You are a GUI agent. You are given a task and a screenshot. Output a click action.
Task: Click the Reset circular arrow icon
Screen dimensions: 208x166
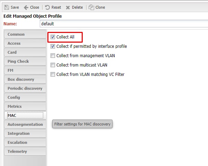pos(47,7)
